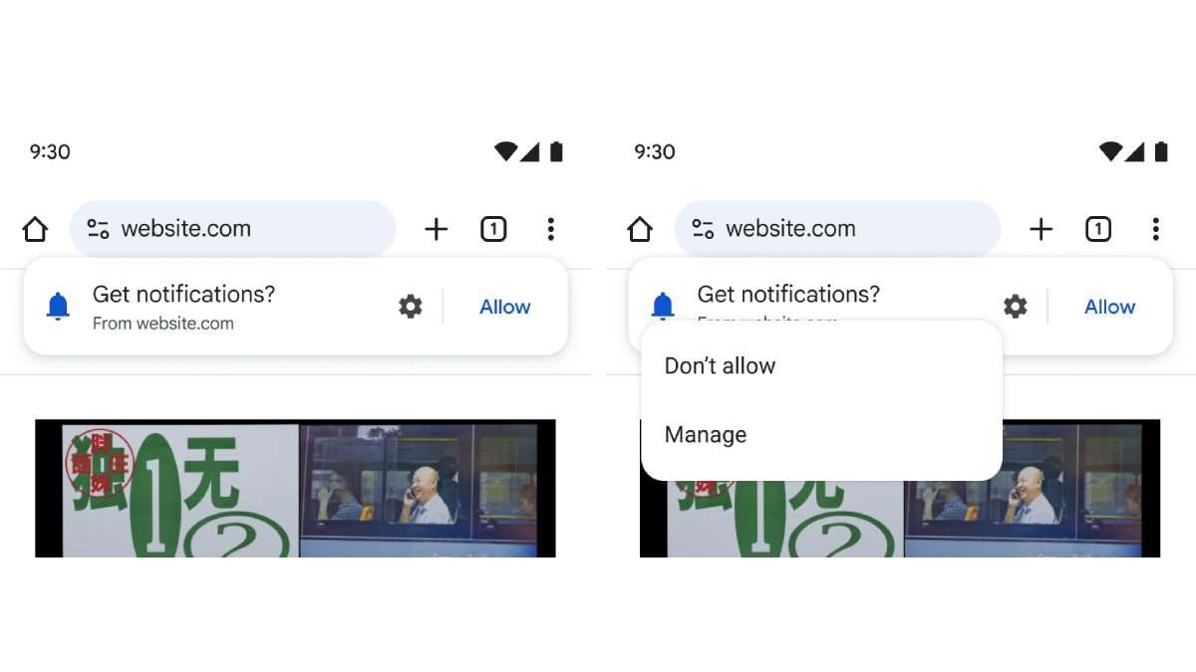Screen dimensions: 1196x672
Task: Click the gear icon in the left notification prompt
Action: coord(411,307)
